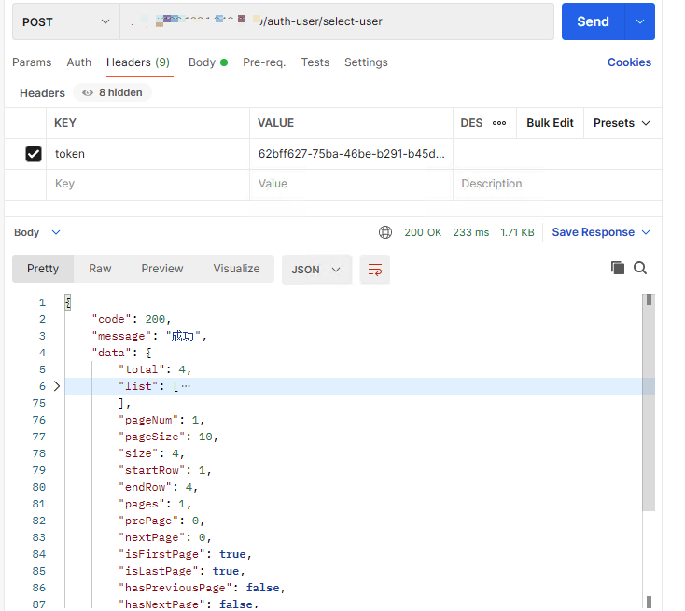This screenshot has height=611, width=685.
Task: Click the wrap lines icon in response toolbar
Action: coord(375,270)
